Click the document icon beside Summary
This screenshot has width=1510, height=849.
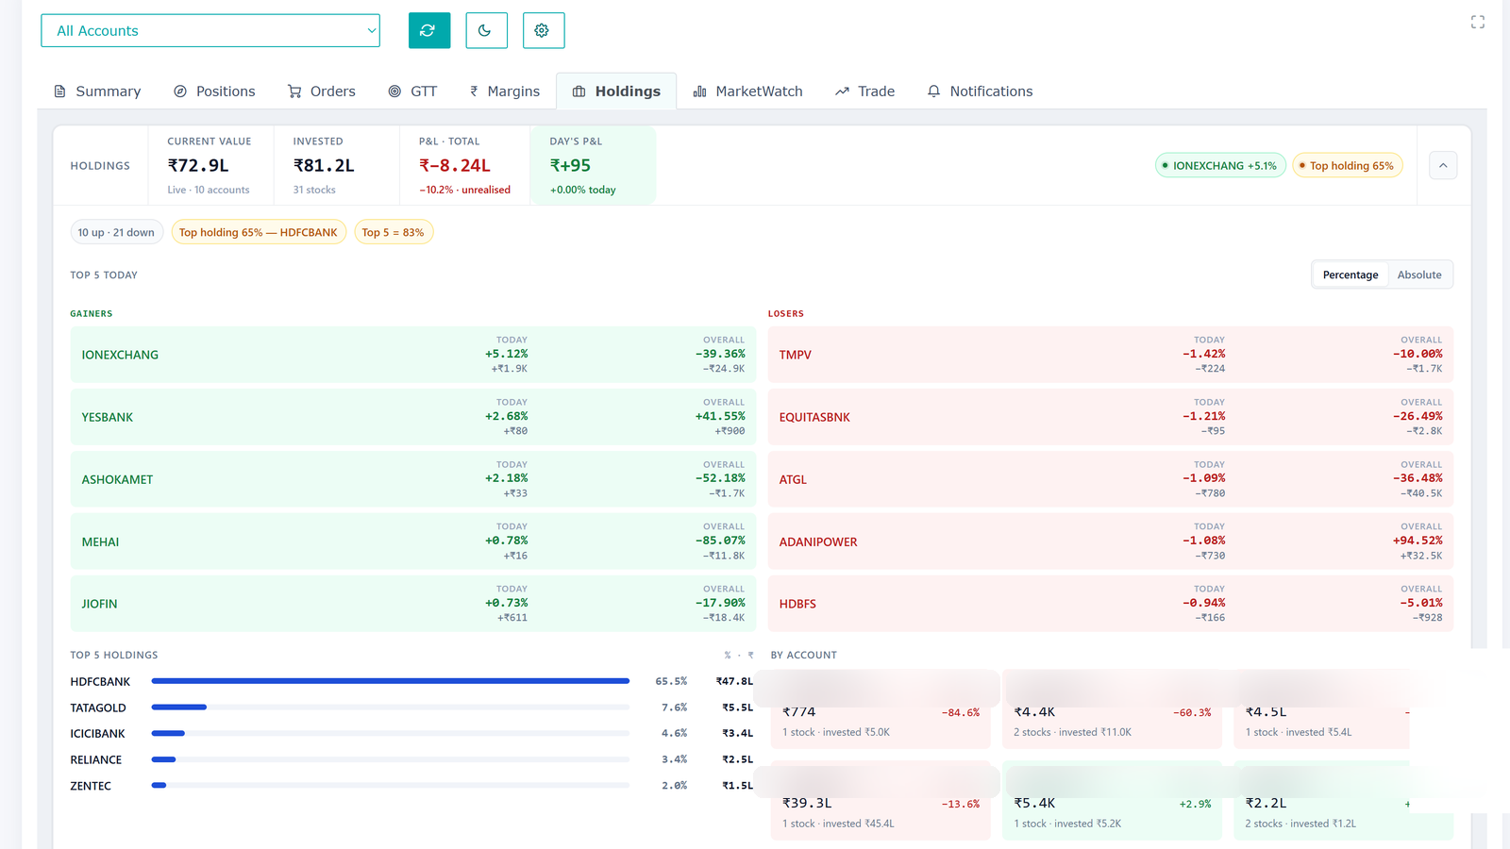point(59,92)
